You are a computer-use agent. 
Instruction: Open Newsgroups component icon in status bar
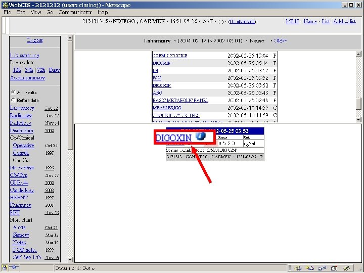322,268
